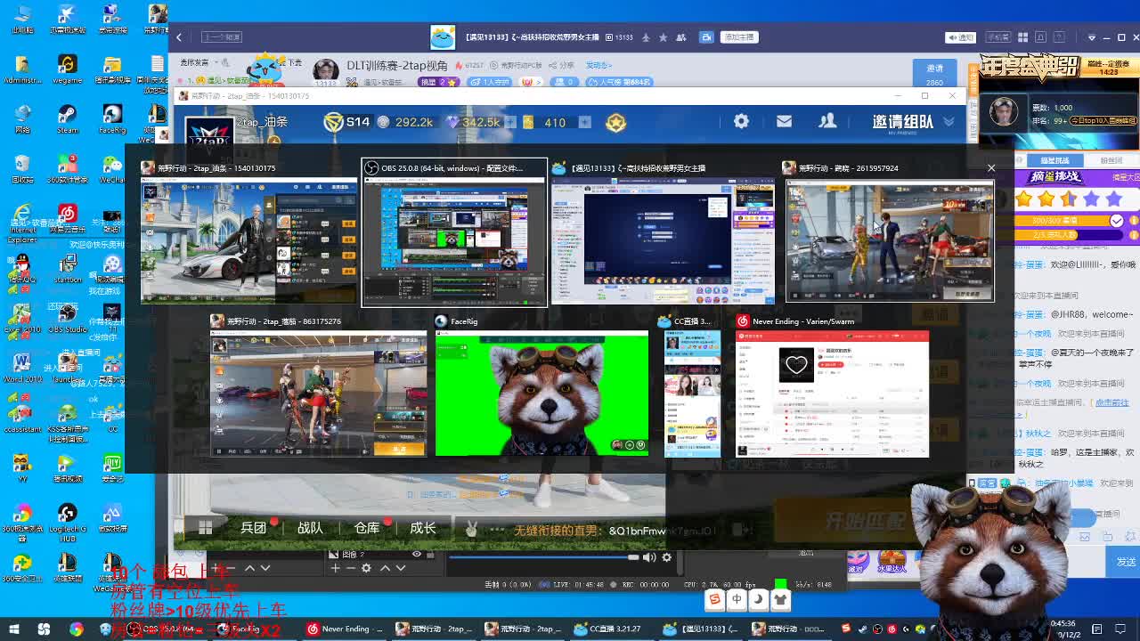
Task: Open the game settings gear icon
Action: tap(741, 122)
